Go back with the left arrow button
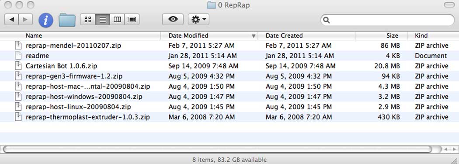The width and height of the screenshot is (459, 164). [x=11, y=20]
